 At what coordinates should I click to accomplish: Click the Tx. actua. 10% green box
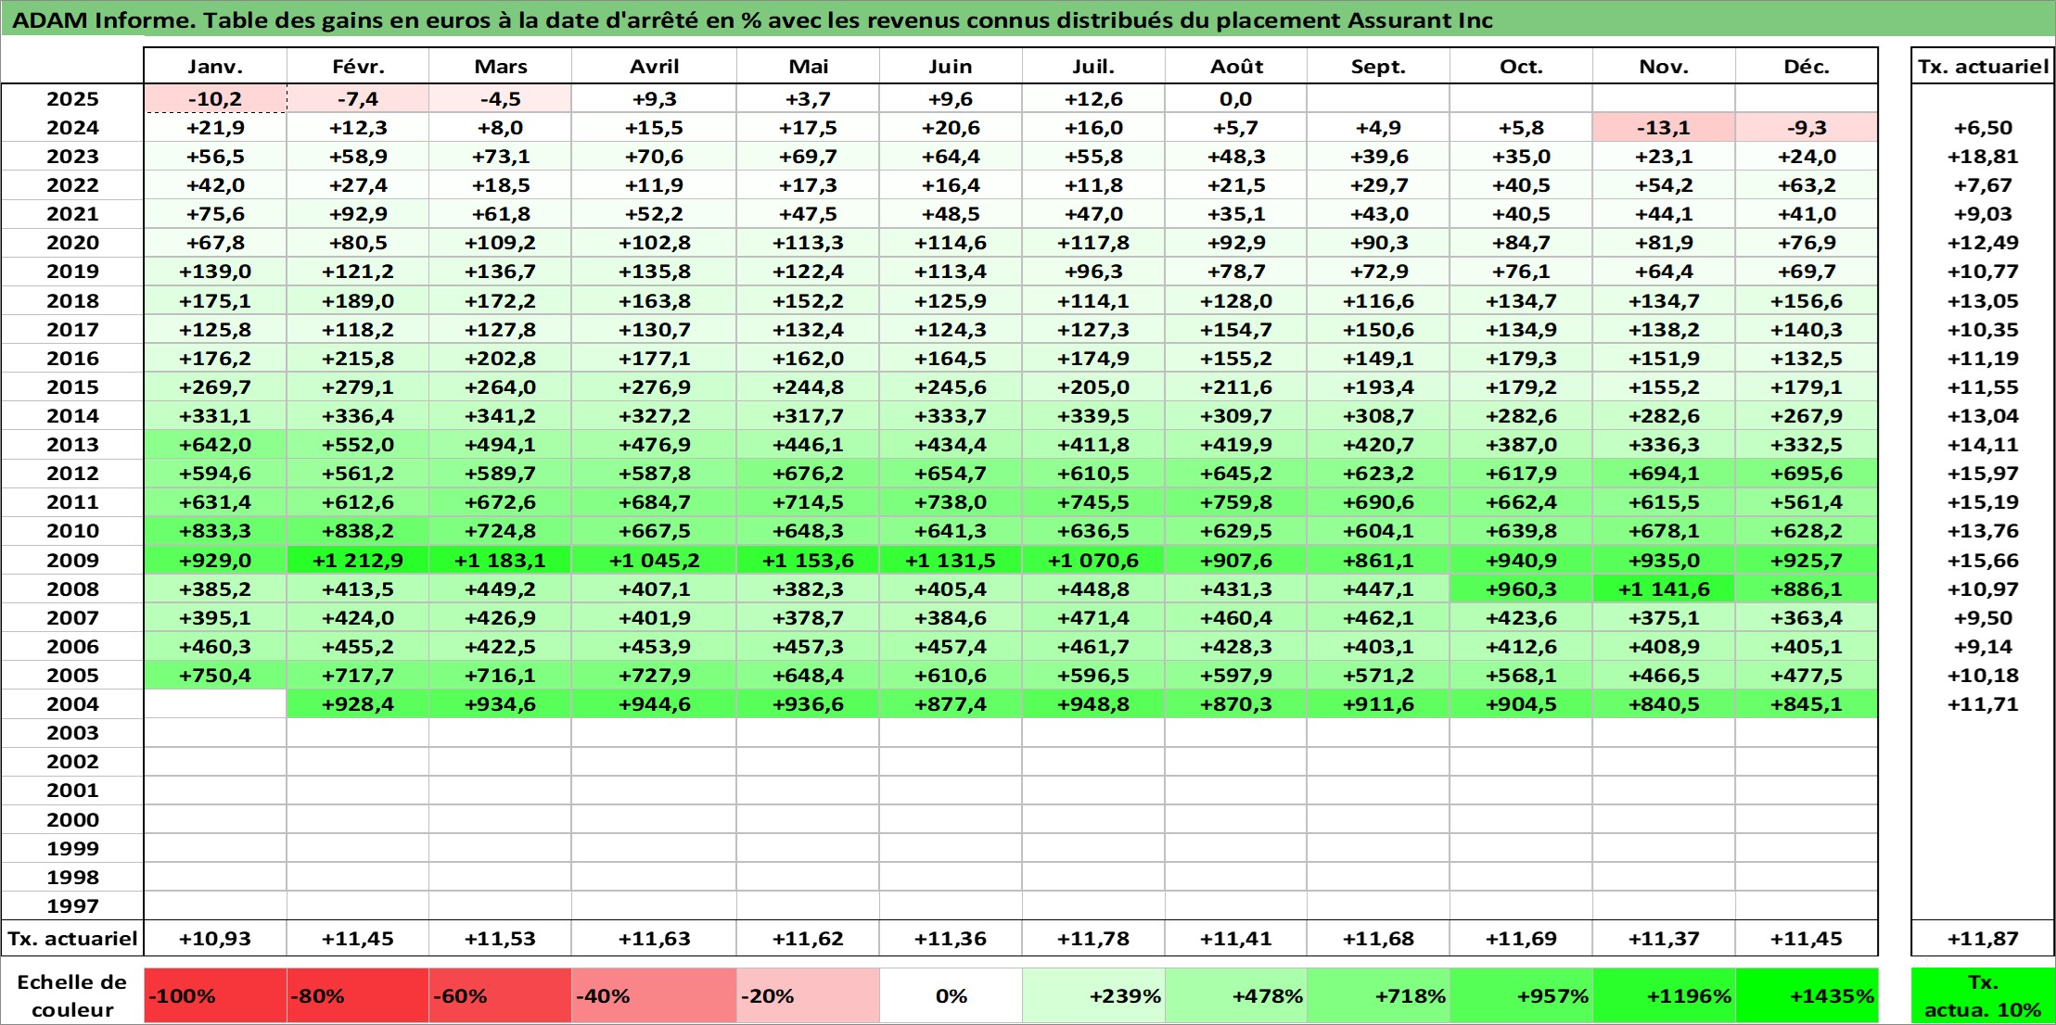click(1983, 995)
